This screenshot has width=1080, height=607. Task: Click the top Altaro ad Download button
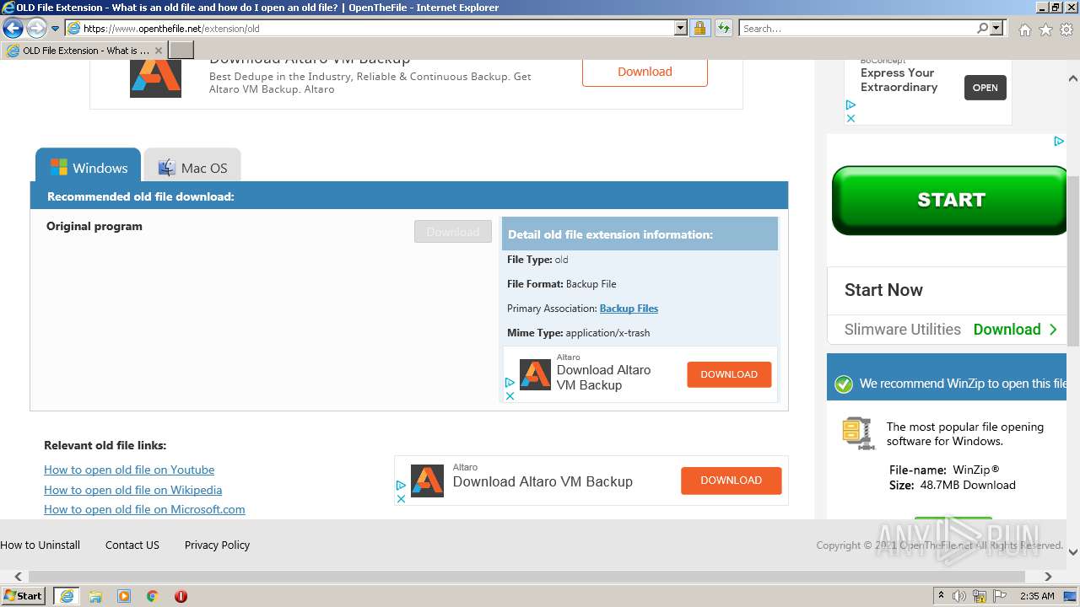(645, 72)
